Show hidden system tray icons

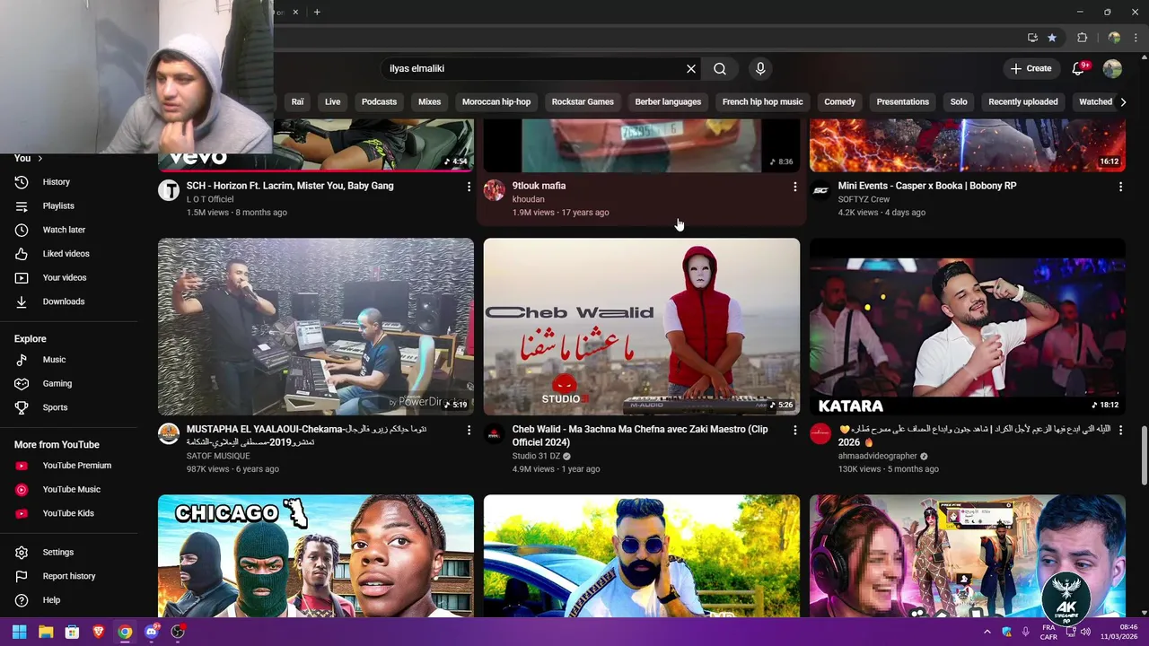[987, 632]
